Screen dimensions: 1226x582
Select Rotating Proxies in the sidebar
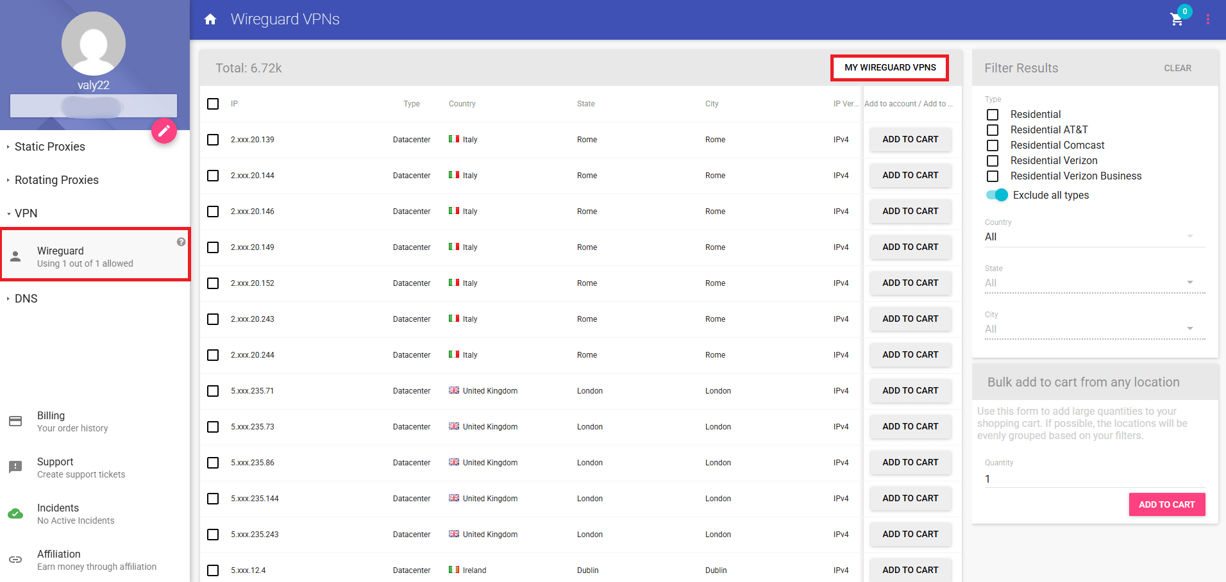[x=57, y=180]
